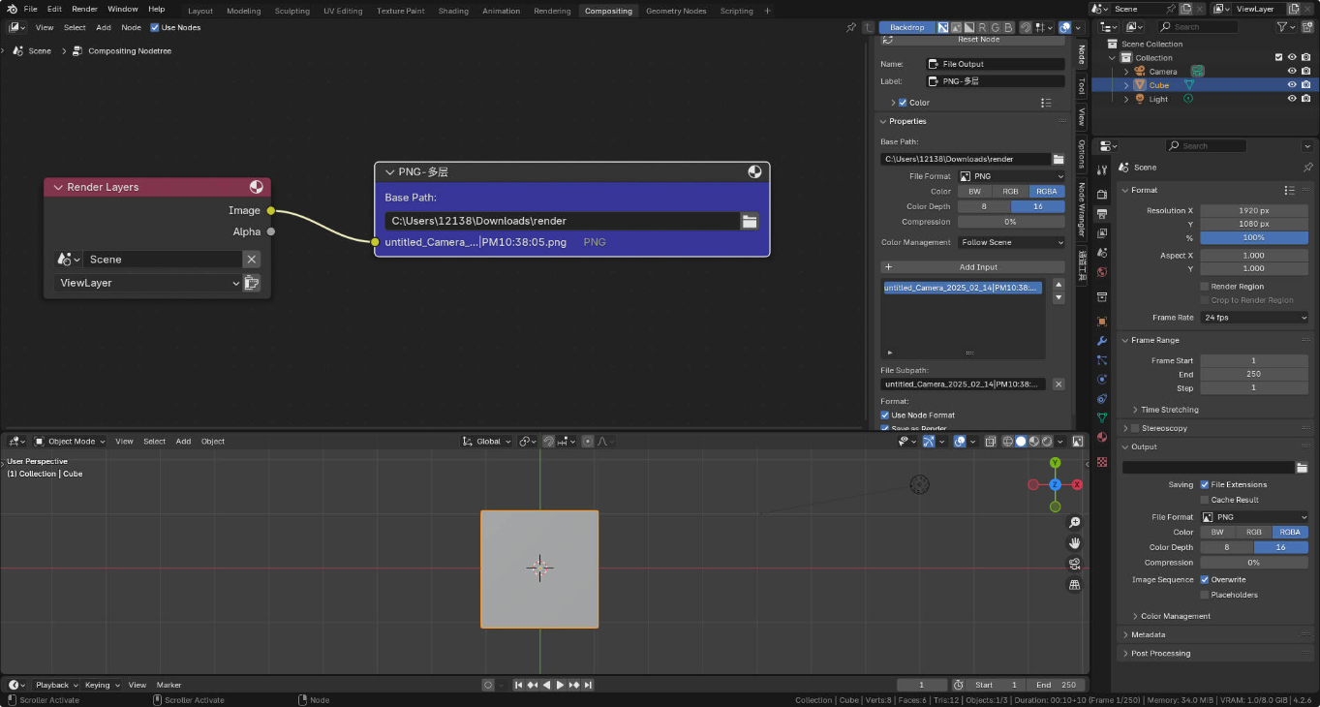Open the World properties tab icon
1320x707 pixels.
pos(1102,272)
